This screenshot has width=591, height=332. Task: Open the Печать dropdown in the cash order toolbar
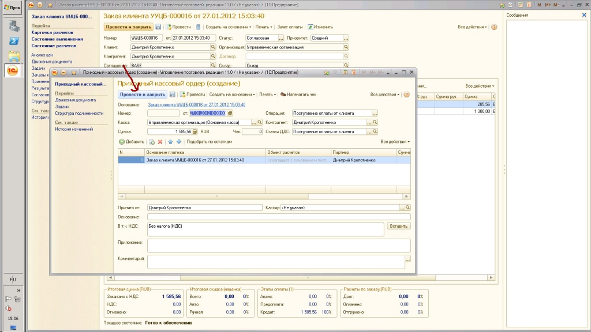point(268,95)
